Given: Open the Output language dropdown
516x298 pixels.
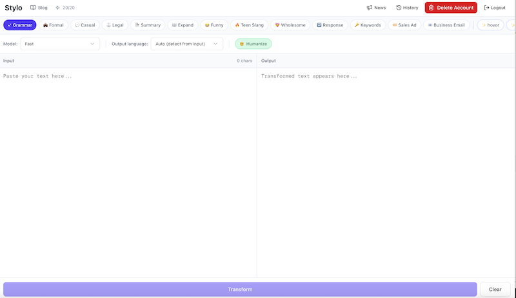Looking at the screenshot, I should 187,44.
